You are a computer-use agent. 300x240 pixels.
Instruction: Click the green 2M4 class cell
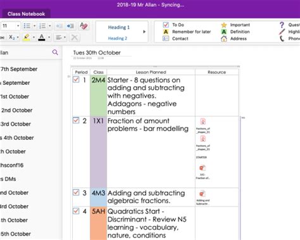click(x=98, y=96)
